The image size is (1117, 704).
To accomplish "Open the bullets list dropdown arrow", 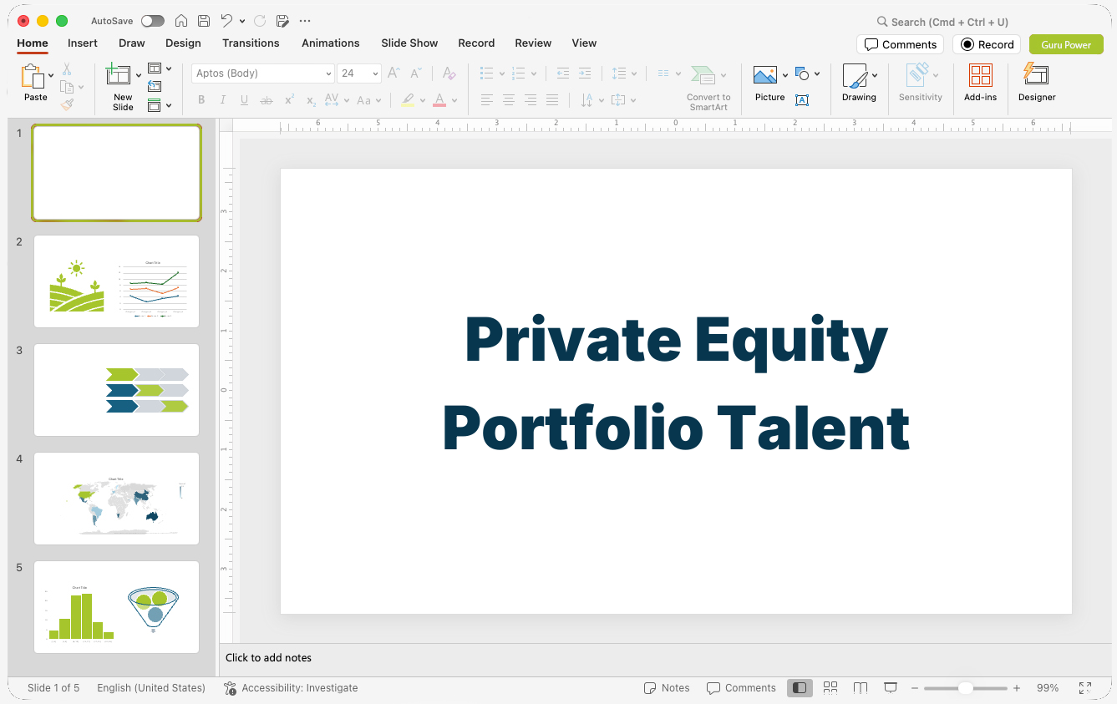I will click(x=501, y=73).
